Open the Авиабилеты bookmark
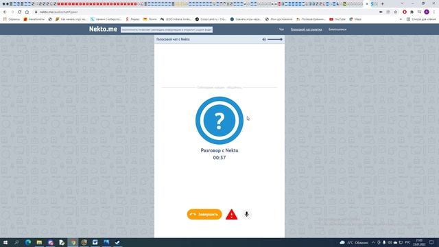Viewport: 439px width, 247px height. click(34, 19)
